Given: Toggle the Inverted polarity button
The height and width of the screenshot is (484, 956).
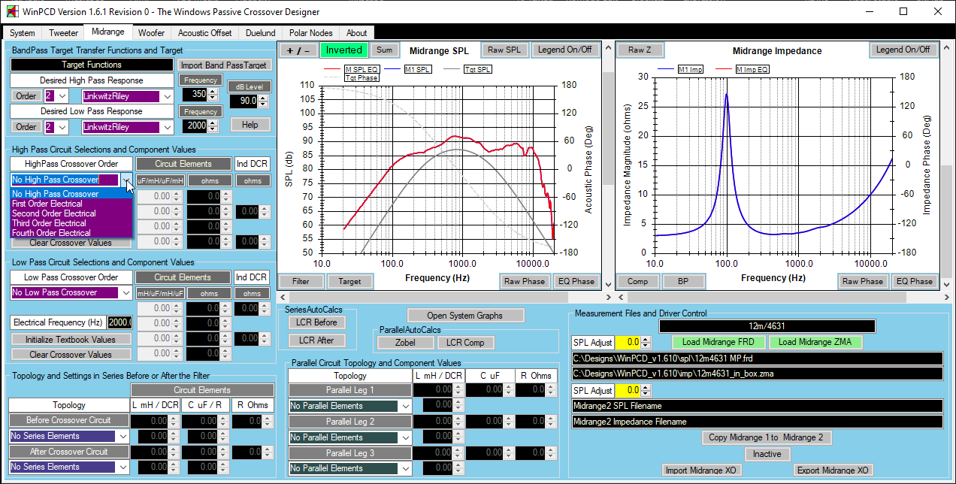Looking at the screenshot, I should [x=343, y=50].
